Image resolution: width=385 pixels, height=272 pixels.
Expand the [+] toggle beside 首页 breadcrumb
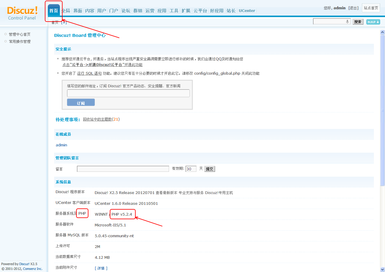click(x=64, y=22)
